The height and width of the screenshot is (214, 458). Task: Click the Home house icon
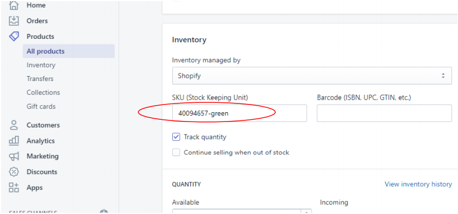pyautogui.click(x=14, y=5)
